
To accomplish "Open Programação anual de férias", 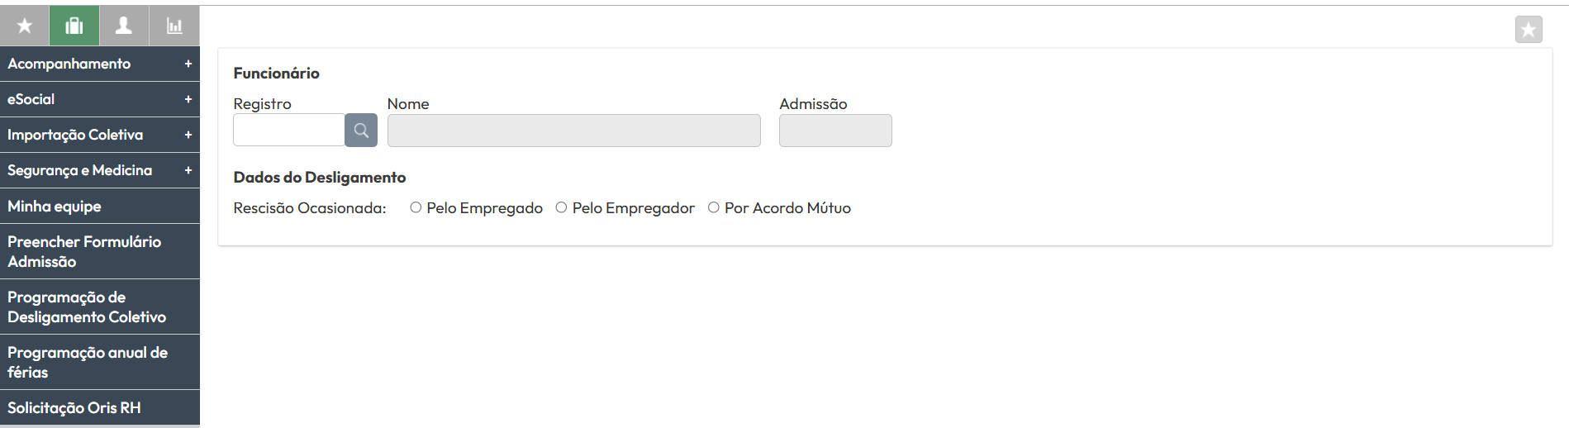I will coord(100,362).
